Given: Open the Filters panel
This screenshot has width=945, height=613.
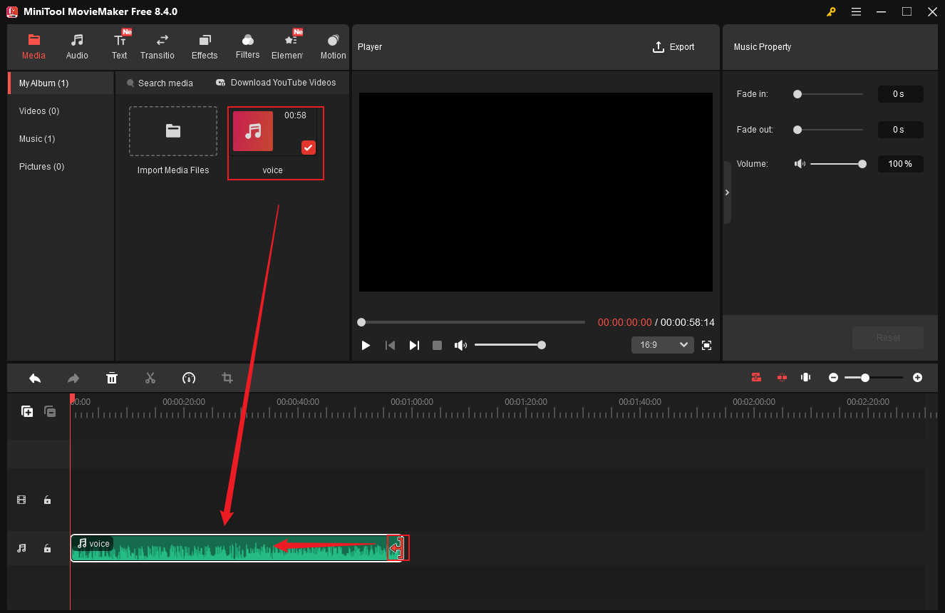Looking at the screenshot, I should point(247,46).
